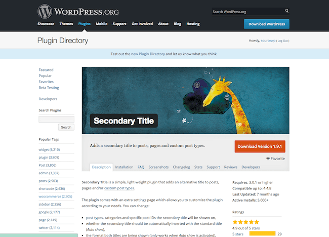Open the Blog menu item
This screenshot has width=329, height=237.
coord(177,24)
